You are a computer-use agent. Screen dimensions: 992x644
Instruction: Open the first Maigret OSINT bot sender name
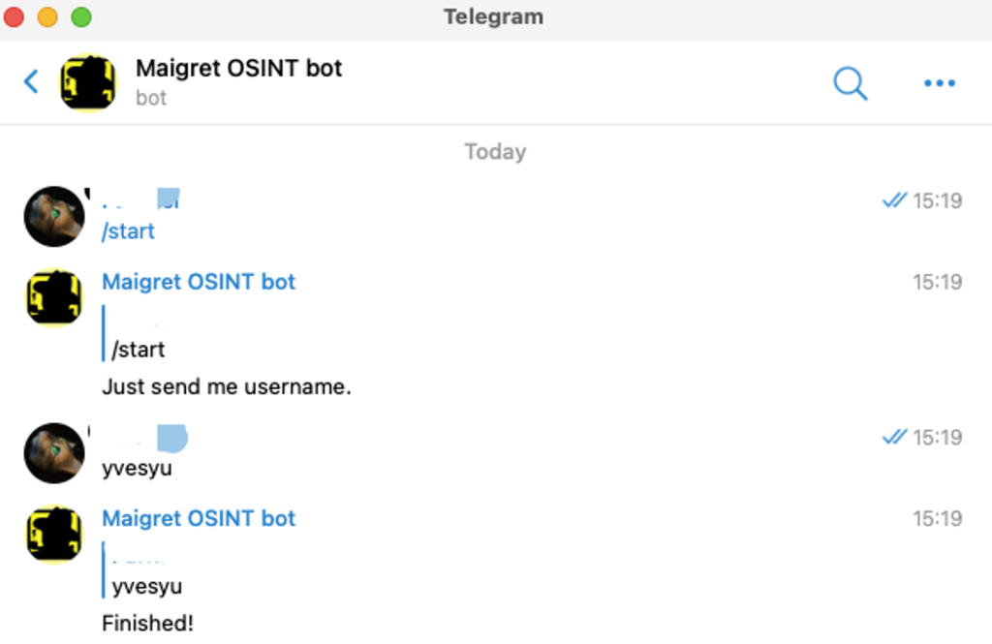click(x=199, y=282)
